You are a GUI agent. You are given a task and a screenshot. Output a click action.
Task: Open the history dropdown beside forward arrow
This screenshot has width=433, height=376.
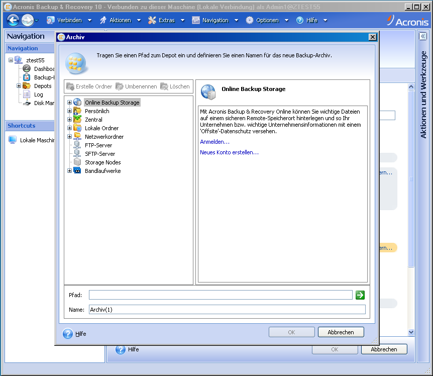pyautogui.click(x=37, y=20)
